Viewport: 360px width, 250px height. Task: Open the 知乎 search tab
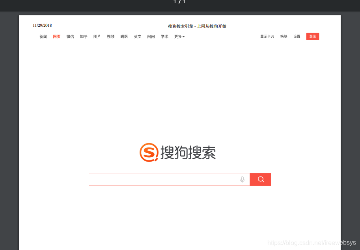click(84, 37)
